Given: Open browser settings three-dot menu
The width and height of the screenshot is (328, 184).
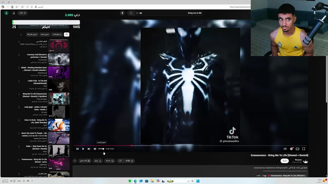Looking at the screenshot, I should (x=7, y=7).
